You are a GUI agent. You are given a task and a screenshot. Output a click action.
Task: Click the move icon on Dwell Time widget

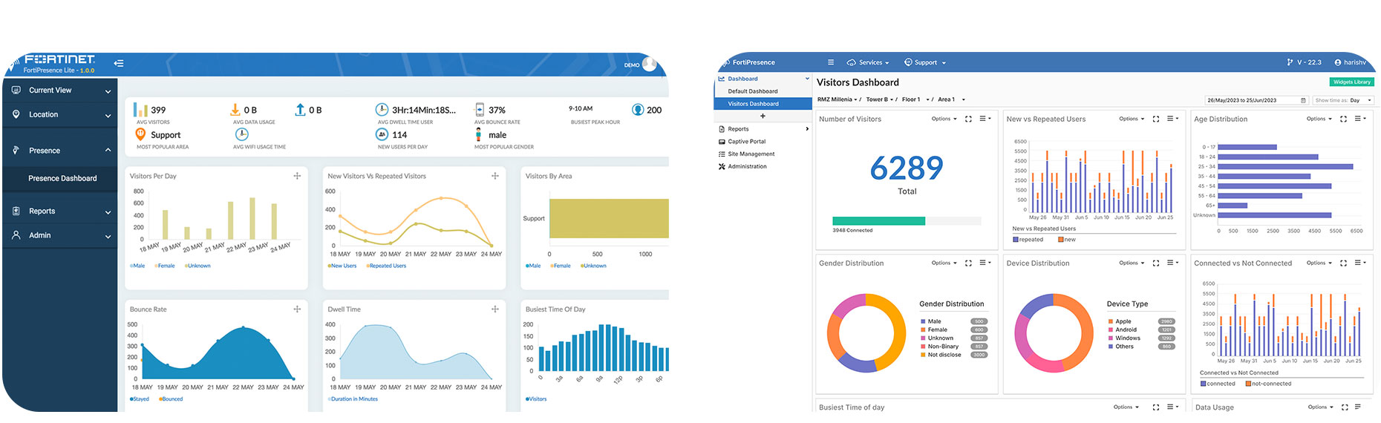click(x=495, y=309)
